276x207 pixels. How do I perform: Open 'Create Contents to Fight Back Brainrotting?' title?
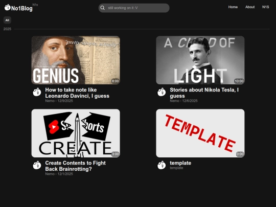tap(75, 166)
